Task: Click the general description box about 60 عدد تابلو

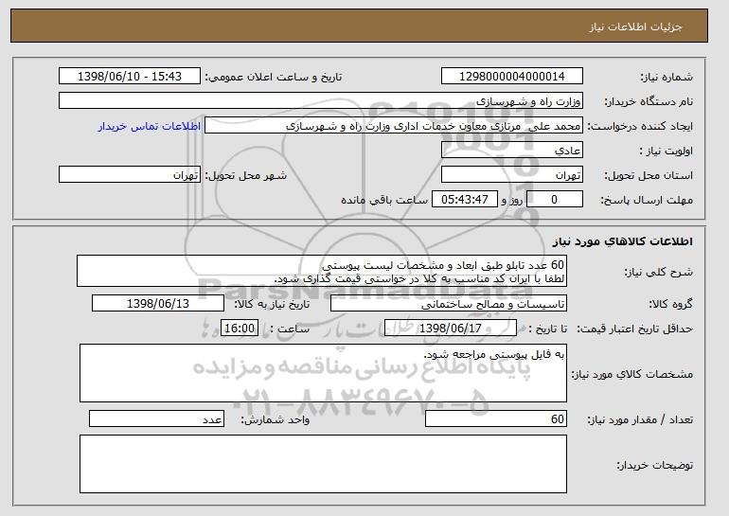Action: pyautogui.click(x=322, y=271)
